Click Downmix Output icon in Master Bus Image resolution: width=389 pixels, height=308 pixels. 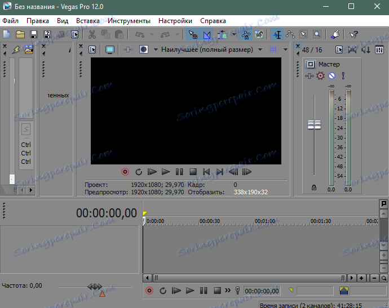[352, 50]
